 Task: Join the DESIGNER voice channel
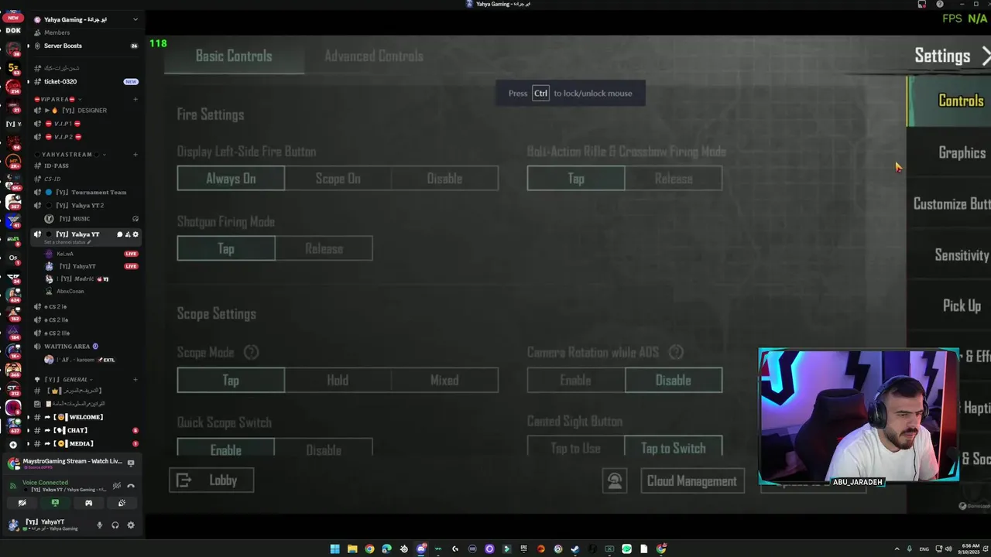(85, 110)
